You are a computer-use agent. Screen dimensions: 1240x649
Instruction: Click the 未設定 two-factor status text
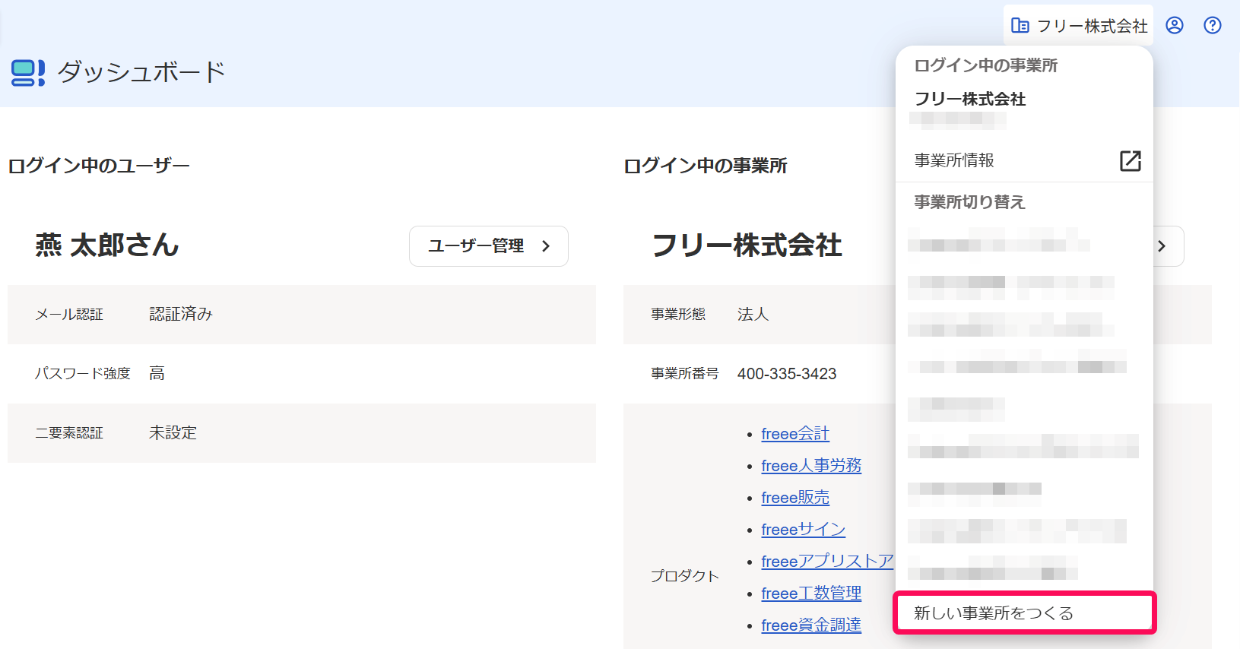pos(173,432)
